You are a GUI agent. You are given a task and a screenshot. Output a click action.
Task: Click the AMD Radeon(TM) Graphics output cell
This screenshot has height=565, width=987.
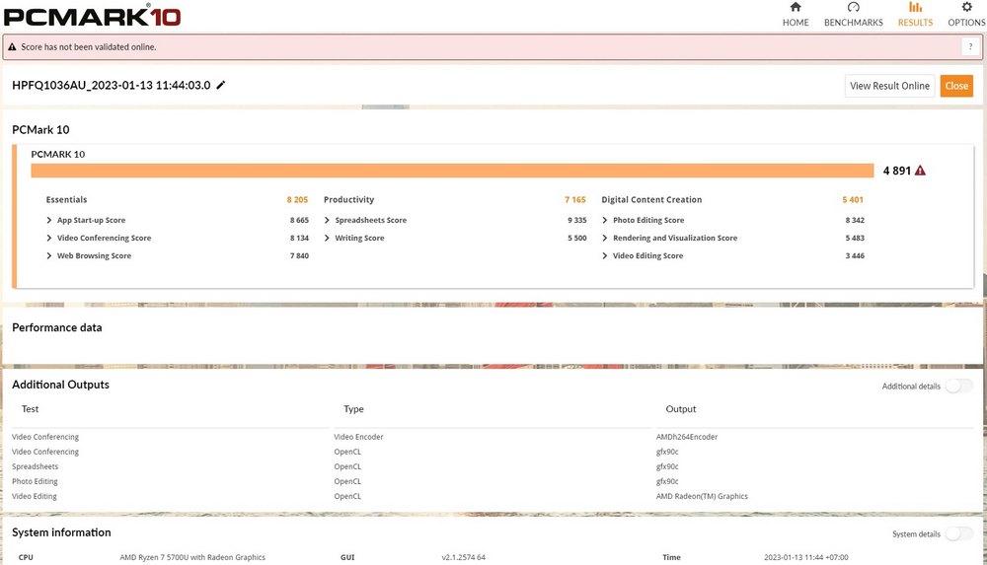coord(702,496)
